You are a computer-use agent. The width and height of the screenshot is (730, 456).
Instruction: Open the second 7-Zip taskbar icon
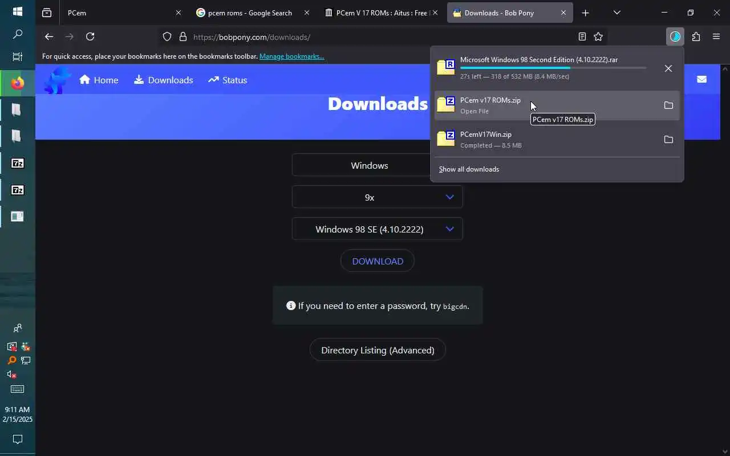tap(17, 190)
